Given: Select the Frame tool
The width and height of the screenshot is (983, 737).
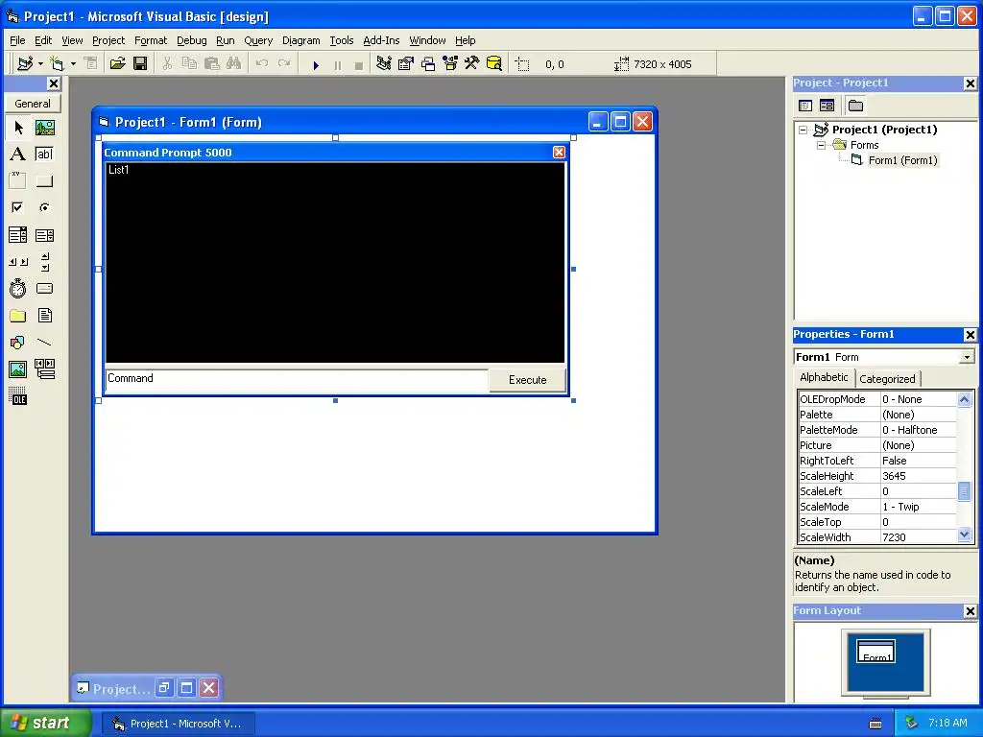Looking at the screenshot, I should coord(18,181).
